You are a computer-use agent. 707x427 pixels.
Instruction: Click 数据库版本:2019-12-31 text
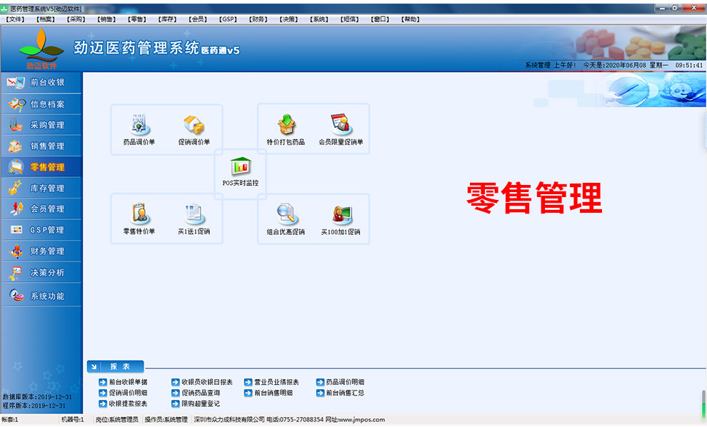37,397
